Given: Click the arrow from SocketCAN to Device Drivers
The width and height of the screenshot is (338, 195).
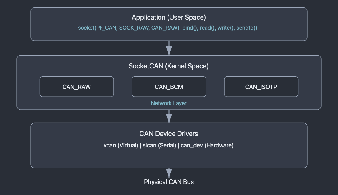Looking at the screenshot, I should click(x=169, y=116).
